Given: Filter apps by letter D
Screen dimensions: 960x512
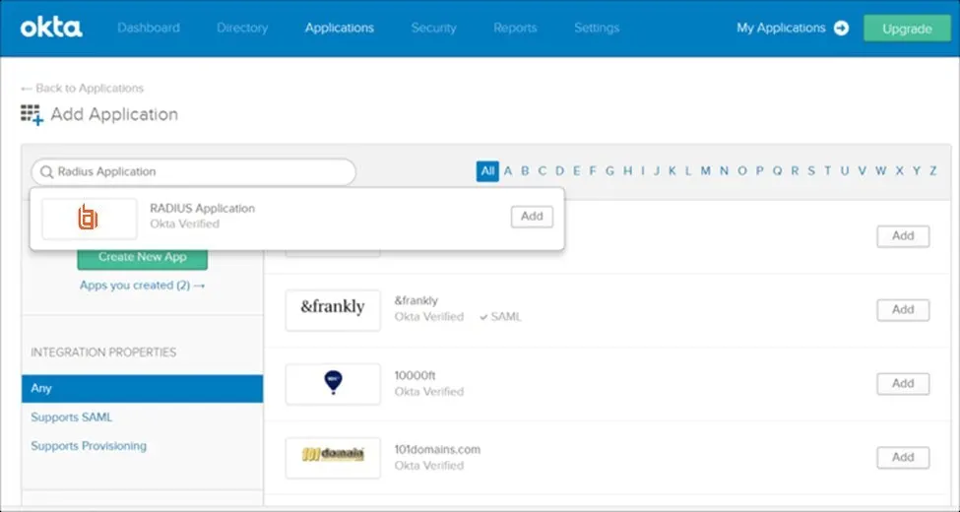Looking at the screenshot, I should (x=559, y=171).
